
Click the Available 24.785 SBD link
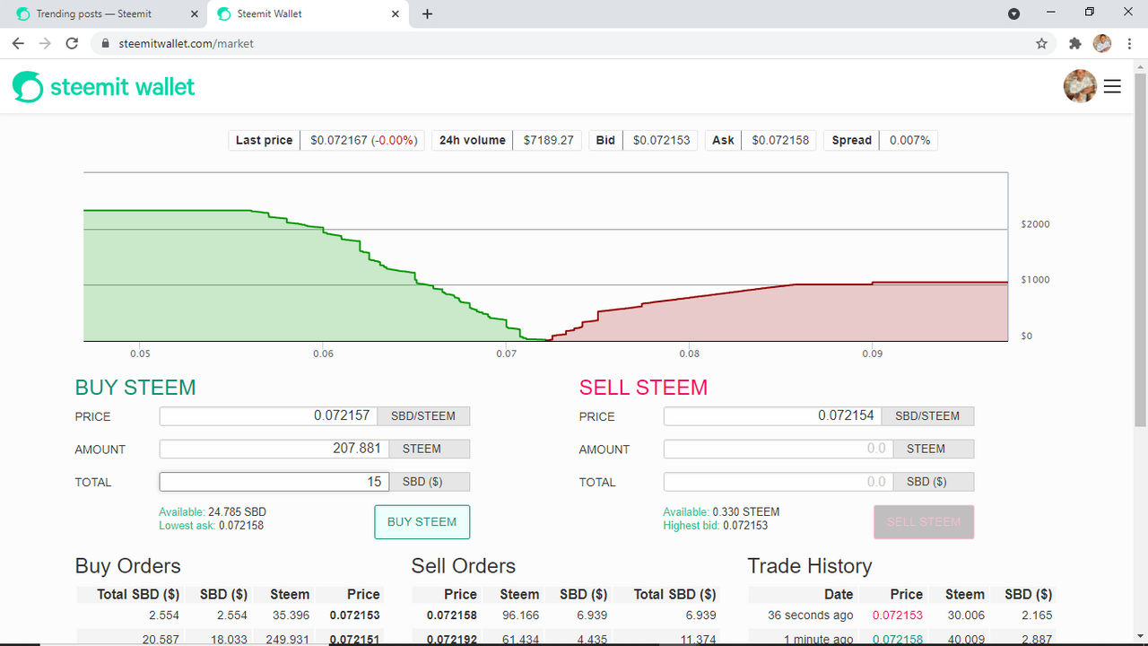[x=213, y=512]
